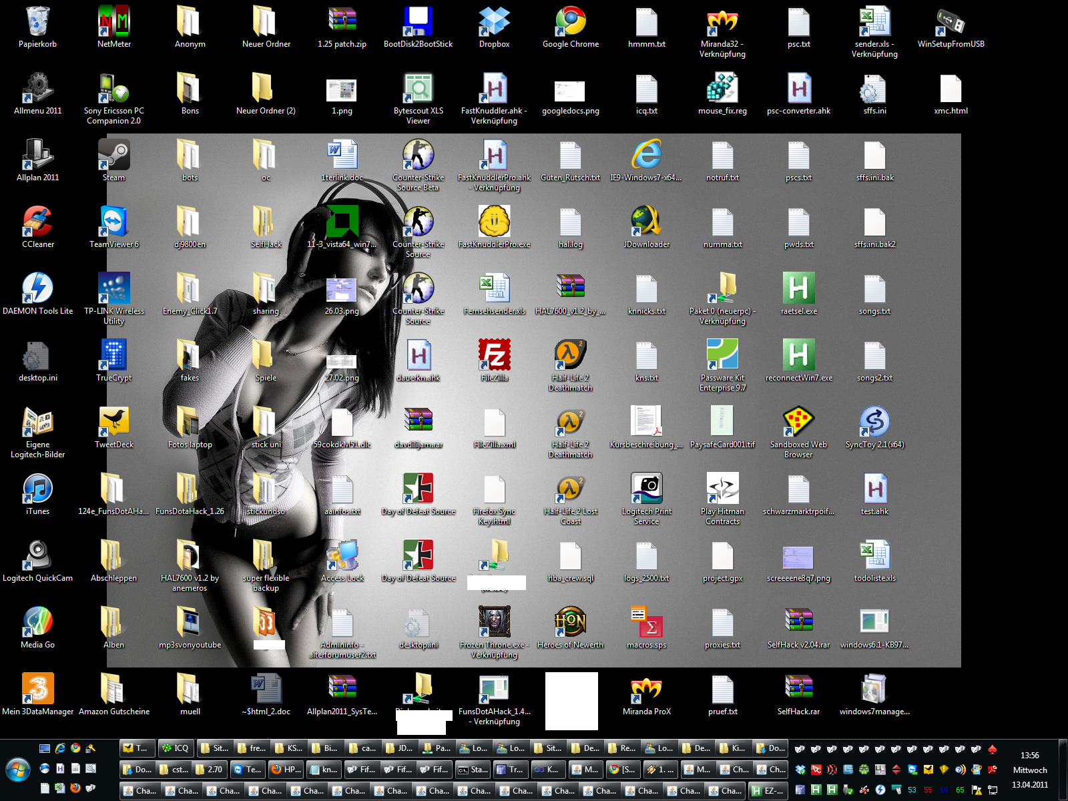1068x801 pixels.
Task: Click the Firefox quick launch icon
Action: (x=75, y=788)
